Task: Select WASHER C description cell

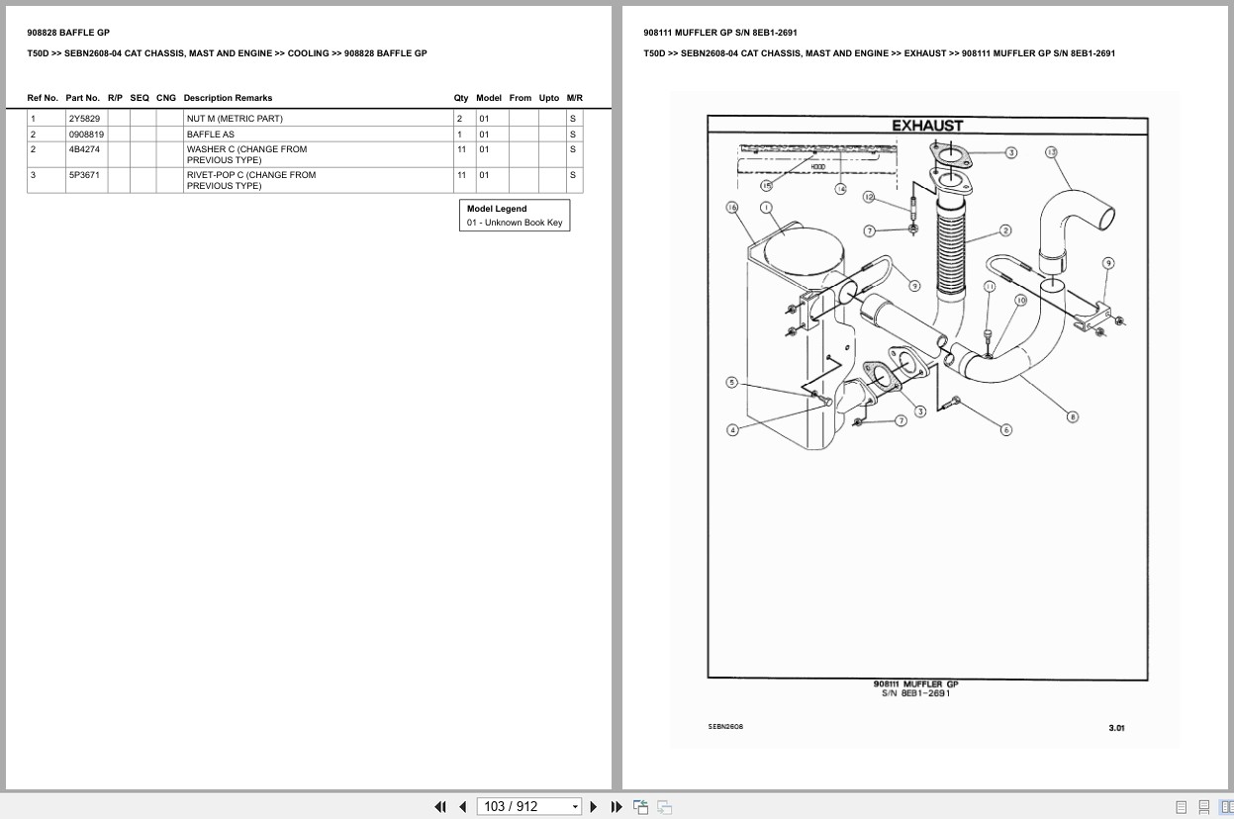Action: [318, 154]
